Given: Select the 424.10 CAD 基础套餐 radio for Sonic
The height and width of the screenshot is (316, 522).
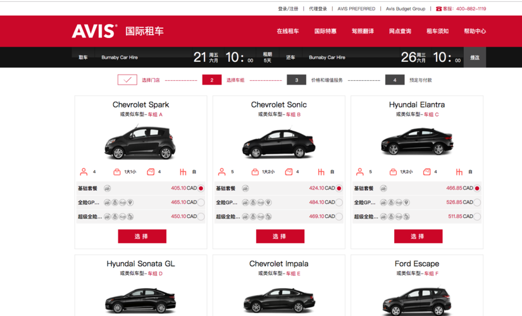Looking at the screenshot, I should [x=339, y=188].
